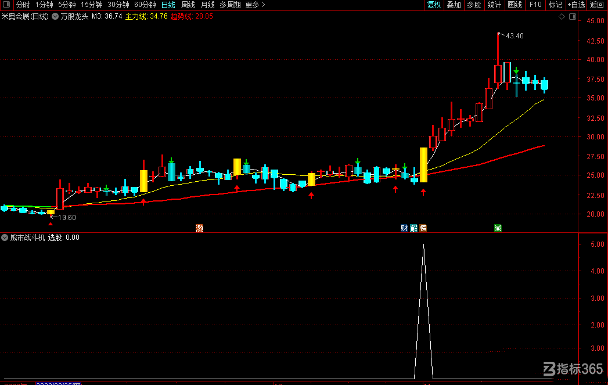Click the 5.00 lower panel axis label
The image size is (608, 385).
click(x=597, y=244)
